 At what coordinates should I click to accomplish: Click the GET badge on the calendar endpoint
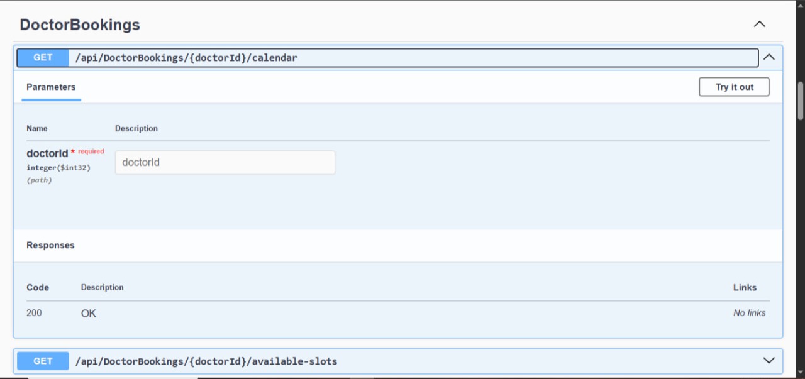(42, 57)
